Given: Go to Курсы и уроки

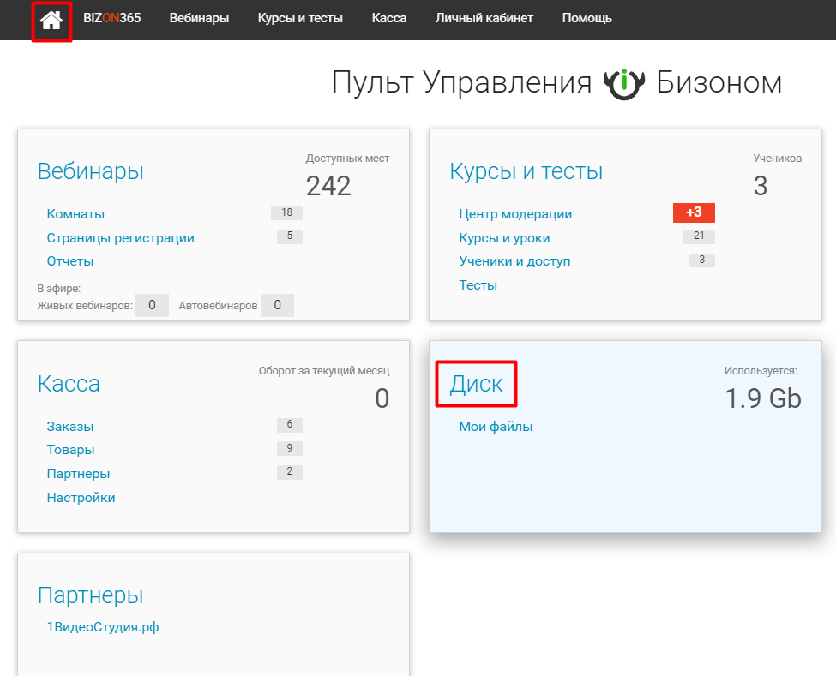Looking at the screenshot, I should pyautogui.click(x=504, y=238).
